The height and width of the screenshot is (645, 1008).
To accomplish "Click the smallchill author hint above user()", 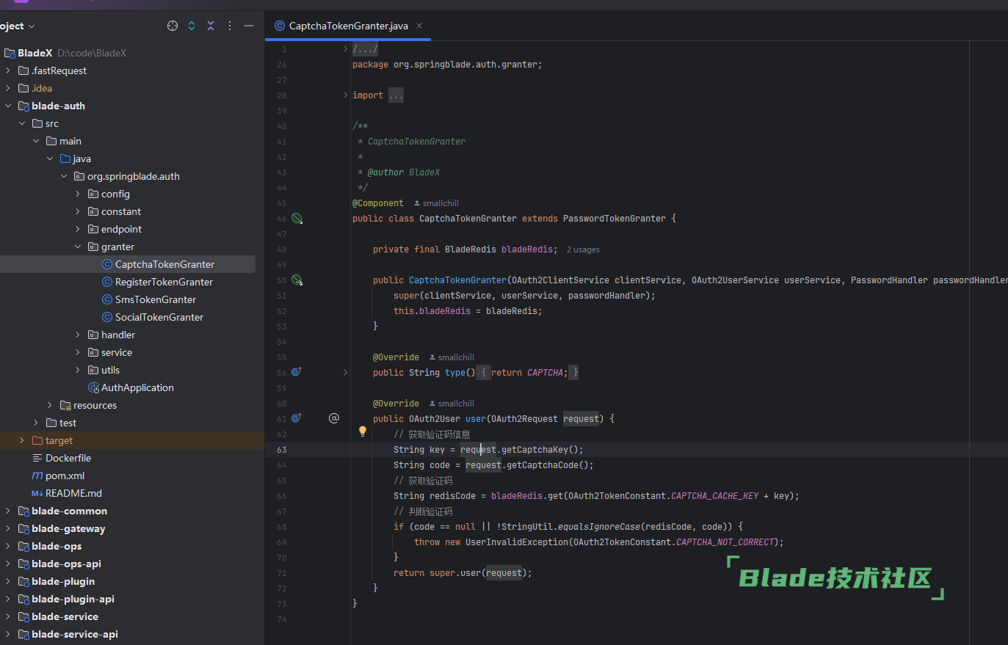I will click(452, 404).
